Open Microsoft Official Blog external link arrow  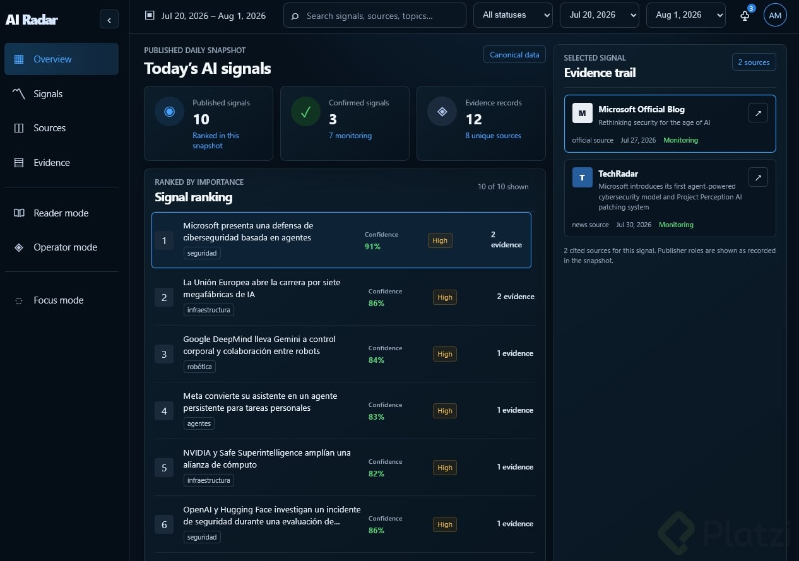[758, 113]
